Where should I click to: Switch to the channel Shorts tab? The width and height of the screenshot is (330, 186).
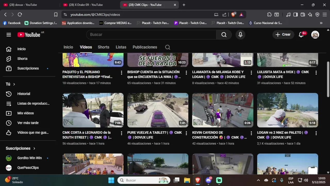(x=103, y=47)
